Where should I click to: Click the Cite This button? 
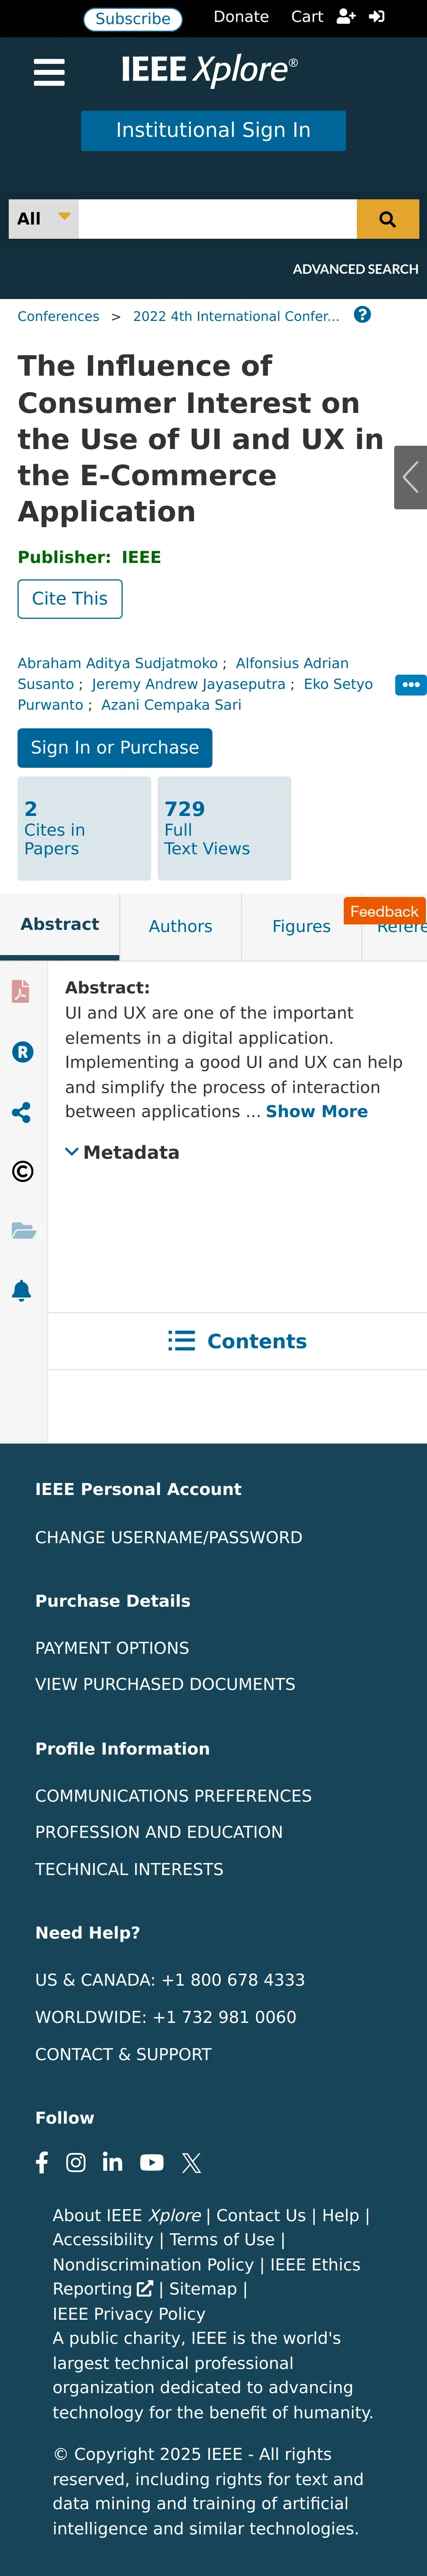(70, 599)
